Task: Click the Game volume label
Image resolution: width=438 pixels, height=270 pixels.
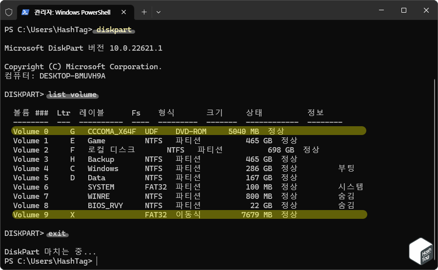Action: pyautogui.click(x=97, y=141)
